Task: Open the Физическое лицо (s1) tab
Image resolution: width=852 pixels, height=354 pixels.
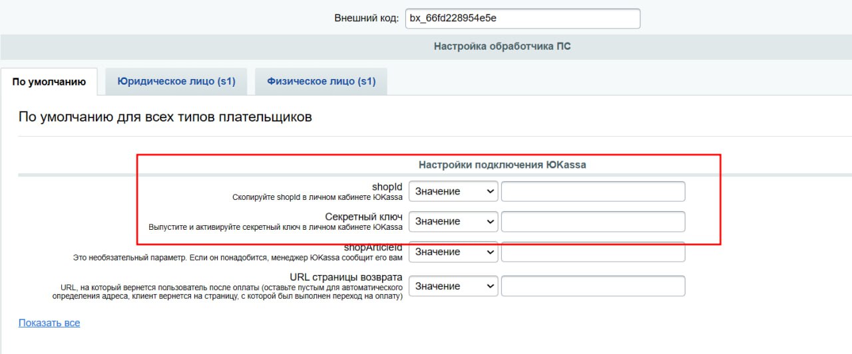Action: (321, 81)
